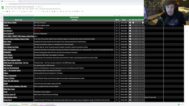The height and width of the screenshot is (106, 189).
Task: Toggle Strikethrough formatting
Action: [47, 11]
